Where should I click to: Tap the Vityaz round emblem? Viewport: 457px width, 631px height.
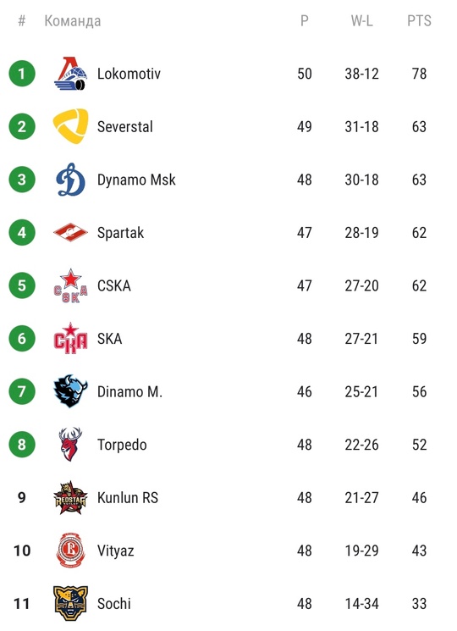pyautogui.click(x=70, y=551)
